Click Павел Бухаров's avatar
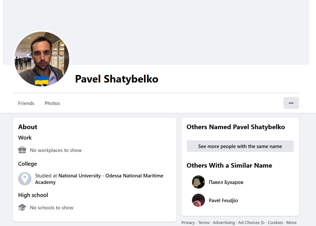The image size is (316, 226). point(198,182)
